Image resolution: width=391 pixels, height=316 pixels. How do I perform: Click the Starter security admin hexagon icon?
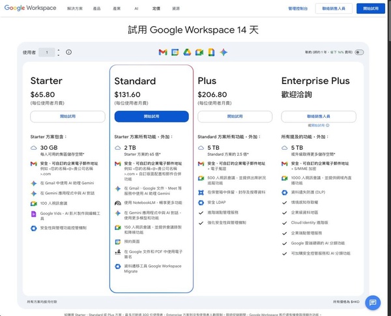[34, 228]
